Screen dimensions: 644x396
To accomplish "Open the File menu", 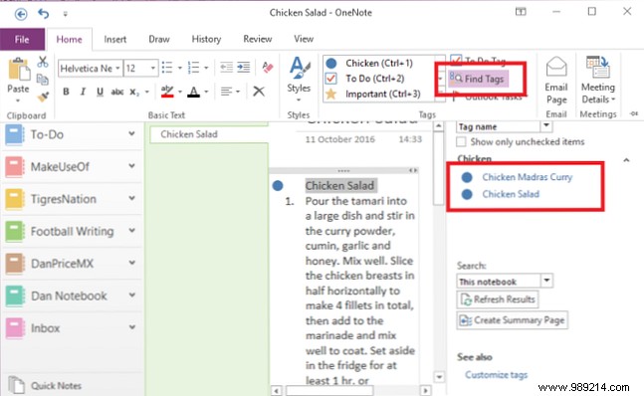I will click(x=22, y=40).
